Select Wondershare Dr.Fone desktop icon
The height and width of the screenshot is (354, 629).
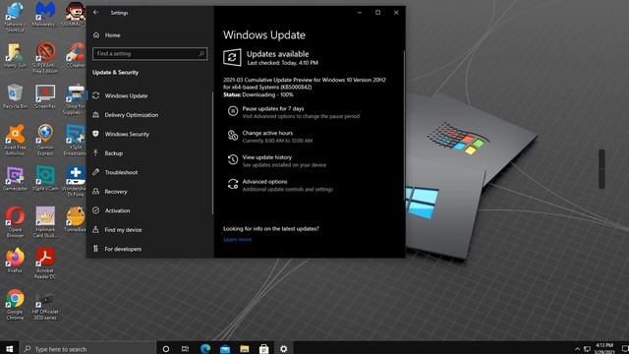coord(76,181)
